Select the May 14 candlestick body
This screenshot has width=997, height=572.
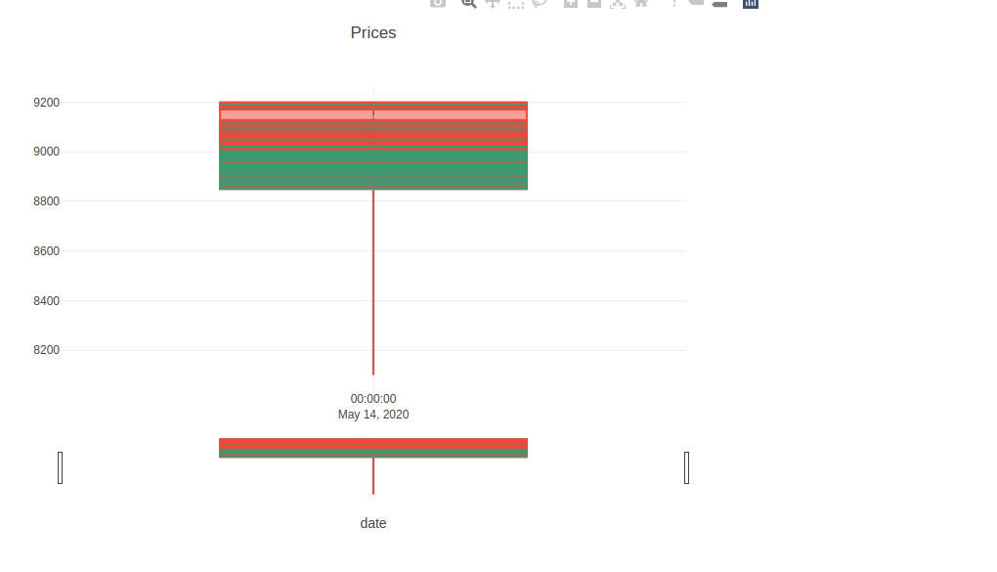372,145
